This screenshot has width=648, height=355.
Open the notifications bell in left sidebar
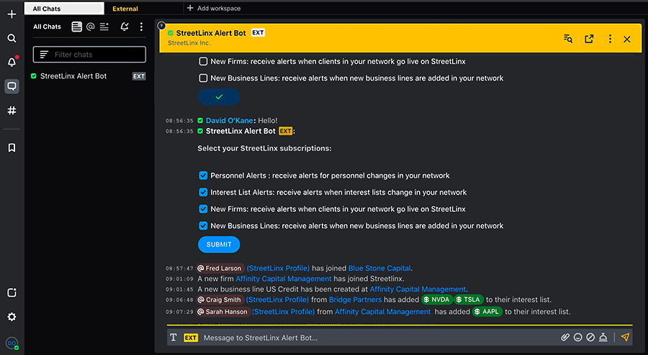(12, 63)
